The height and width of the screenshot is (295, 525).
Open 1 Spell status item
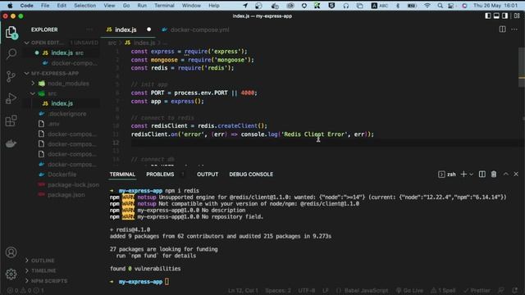coord(443,290)
